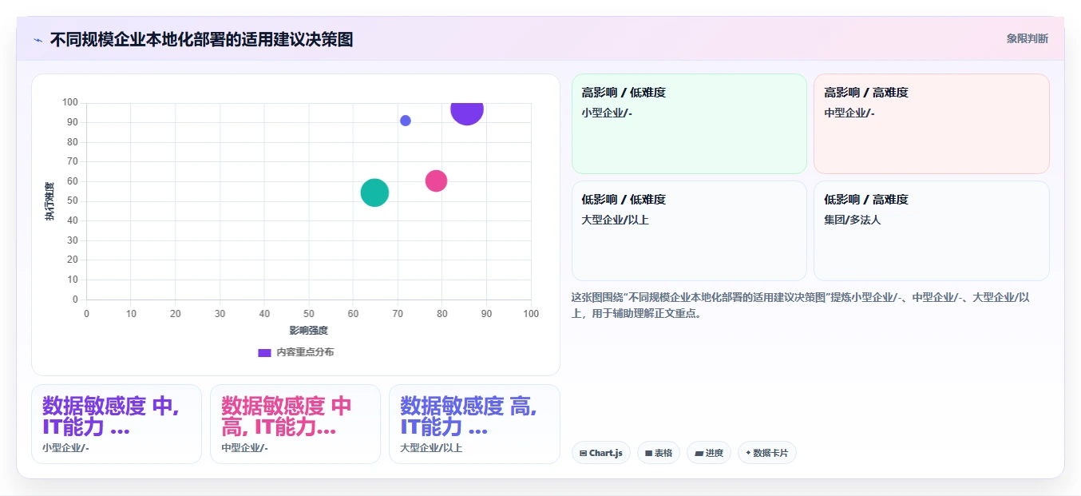Viewport: 1081px width, 496px height.
Task: Click the description paragraph starting 这张图围绕
Action: tap(801, 305)
